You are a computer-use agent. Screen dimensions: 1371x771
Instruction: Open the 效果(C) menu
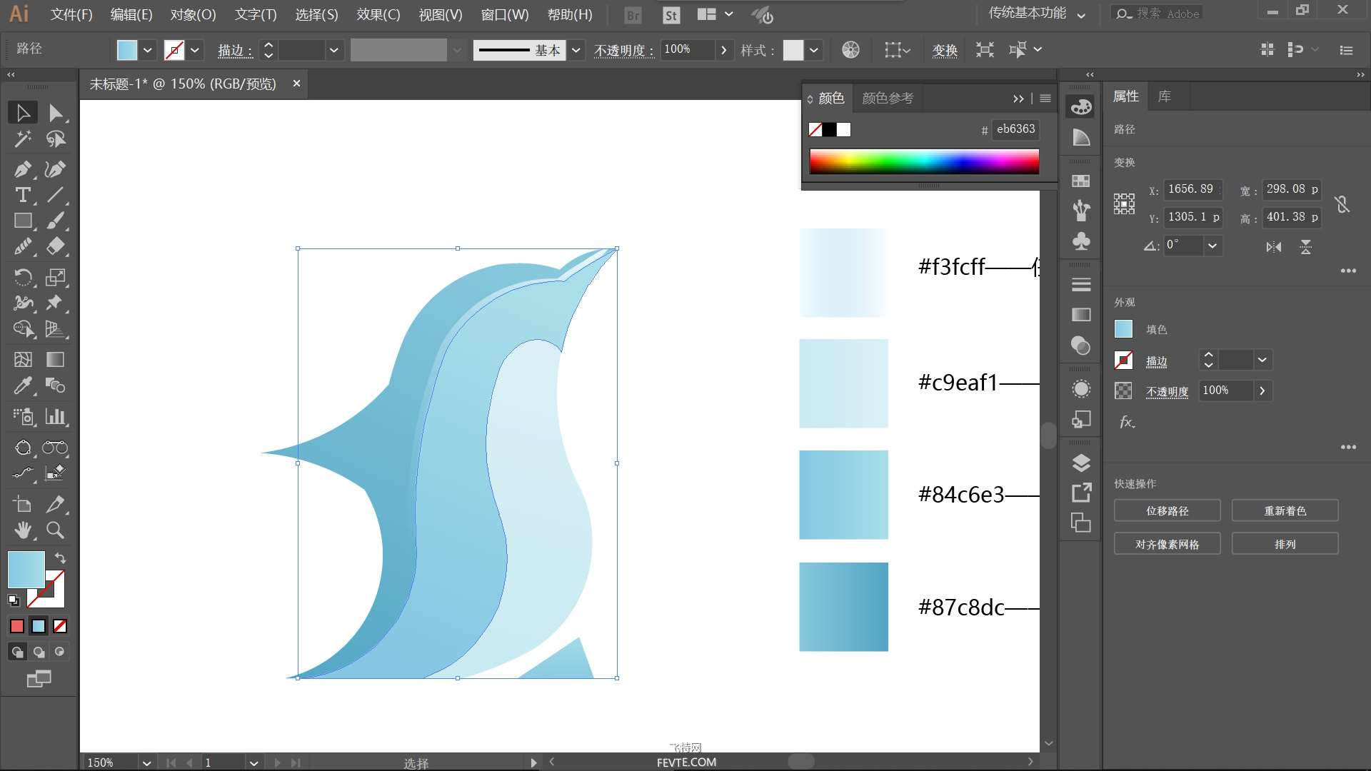tap(378, 14)
